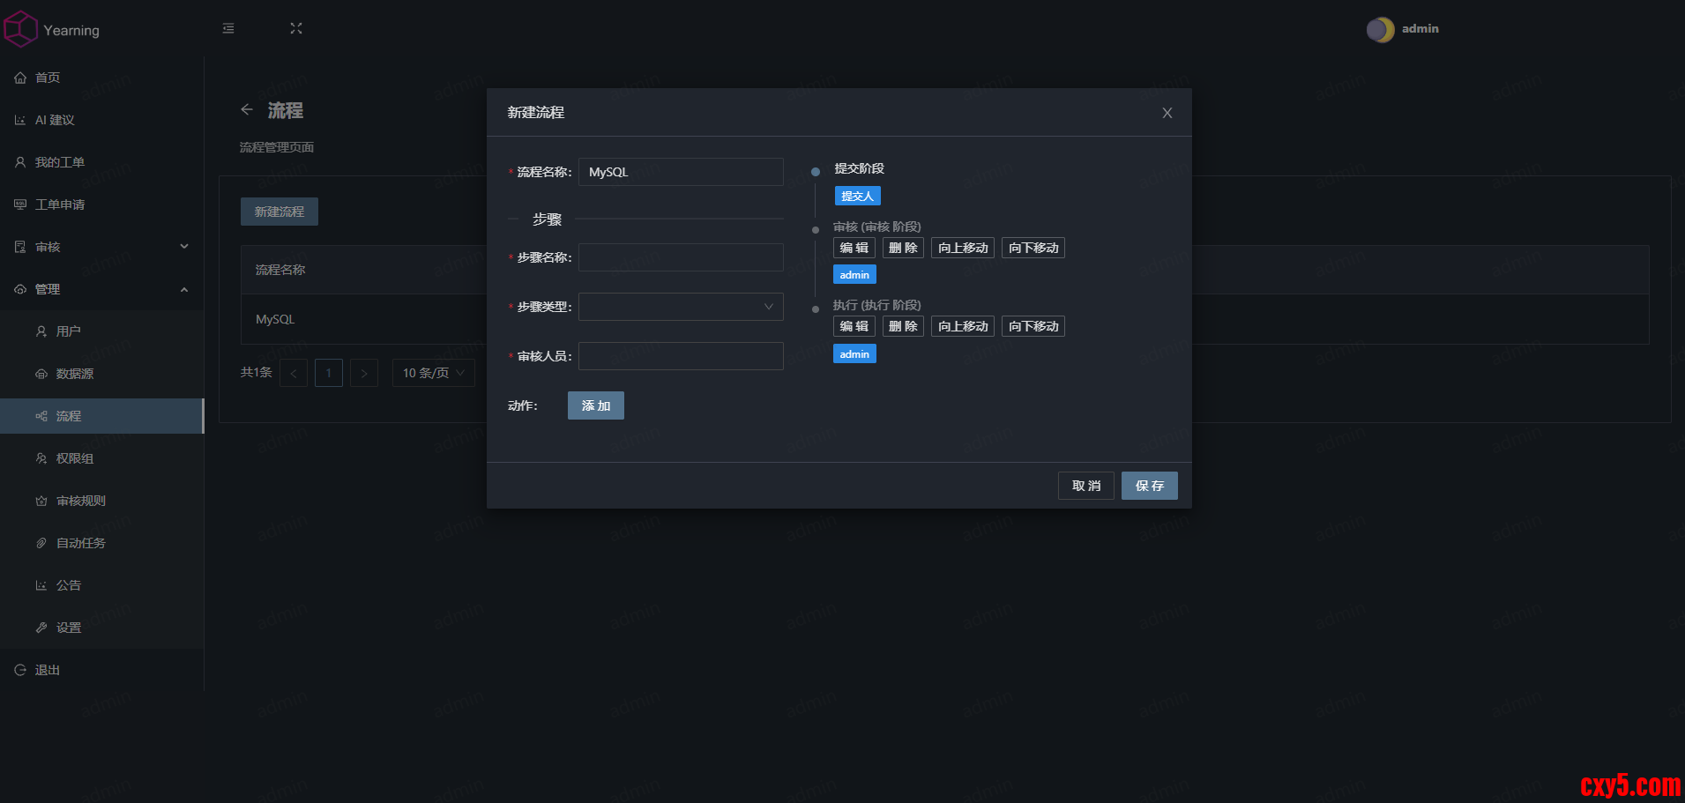Click the 保存 button

click(x=1150, y=486)
